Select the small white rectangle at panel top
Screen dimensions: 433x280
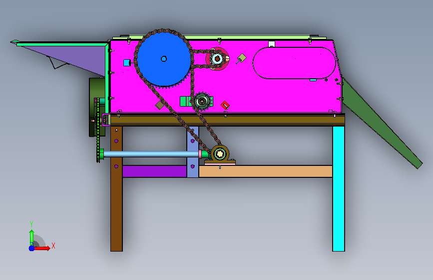click(272, 44)
